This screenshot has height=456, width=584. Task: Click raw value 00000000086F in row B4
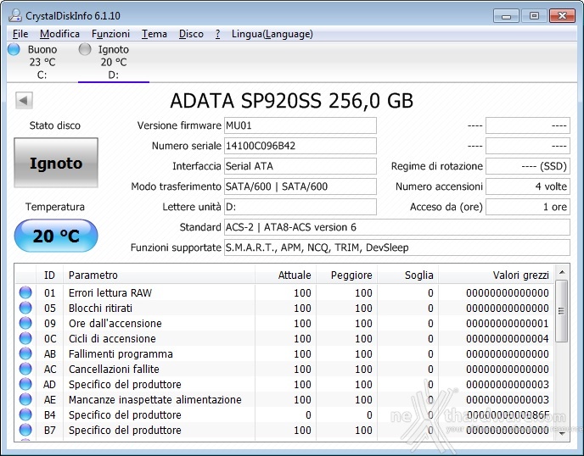coord(508,414)
